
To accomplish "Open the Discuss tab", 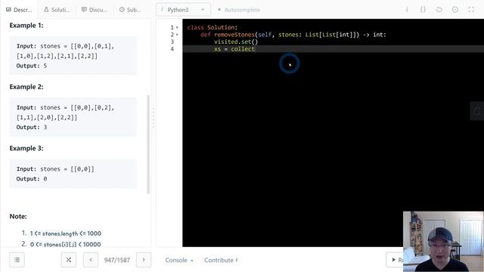I will [94, 10].
